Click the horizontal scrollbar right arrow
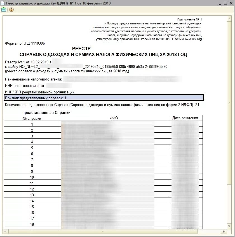235x237 pixels. [224, 231]
